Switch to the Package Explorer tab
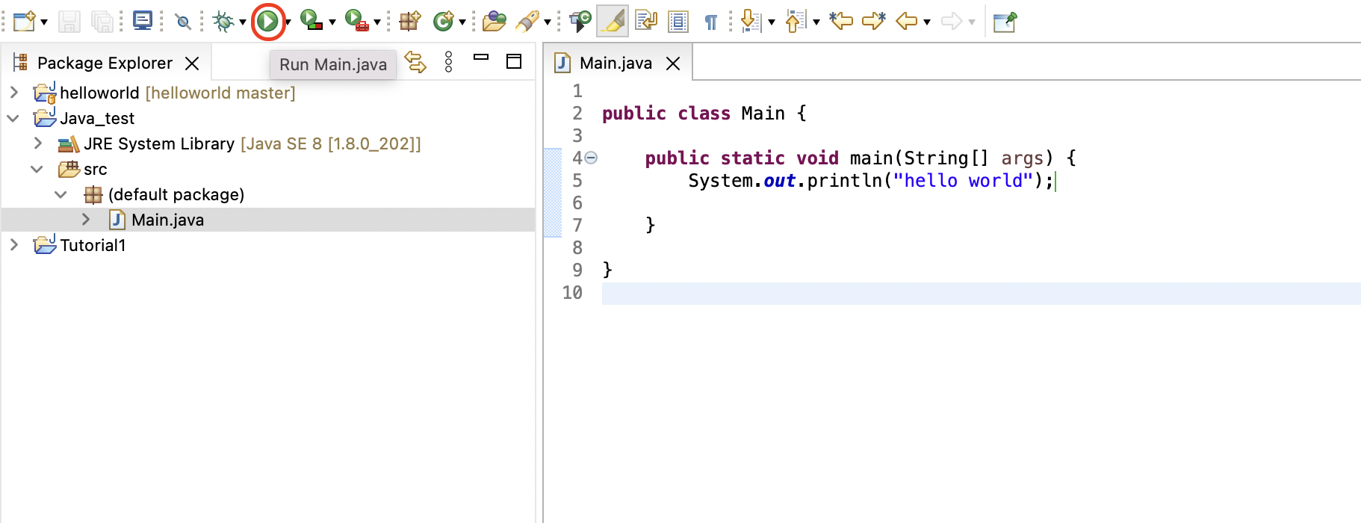 pos(105,63)
